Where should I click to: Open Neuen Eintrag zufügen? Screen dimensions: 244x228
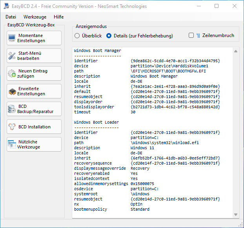point(34,73)
